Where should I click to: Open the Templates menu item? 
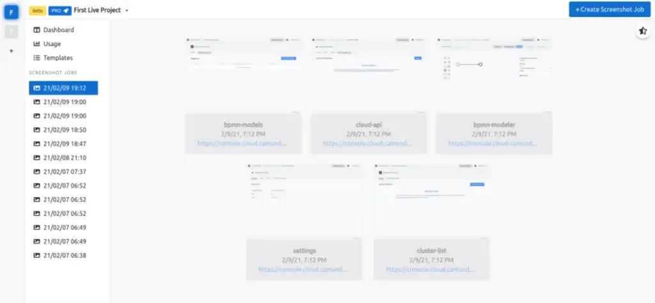(58, 58)
